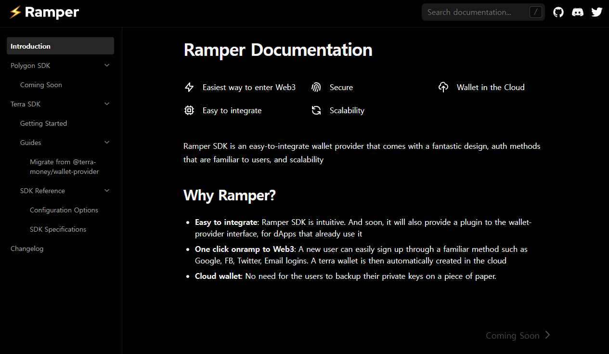
Task: Click the bold Easy to integrate bullet text
Action: click(x=226, y=222)
